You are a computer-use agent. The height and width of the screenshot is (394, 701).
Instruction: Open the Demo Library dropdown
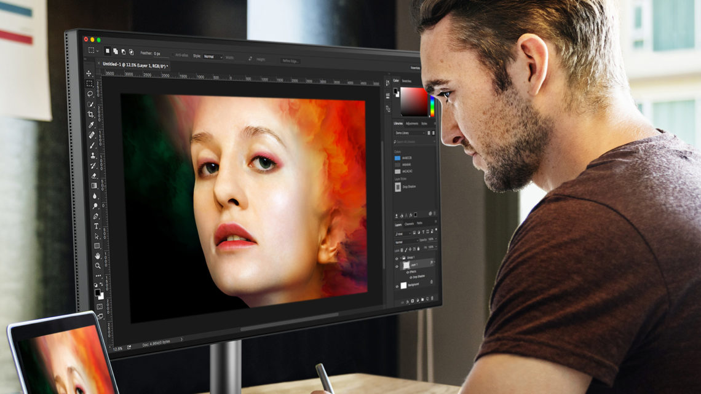pos(410,132)
